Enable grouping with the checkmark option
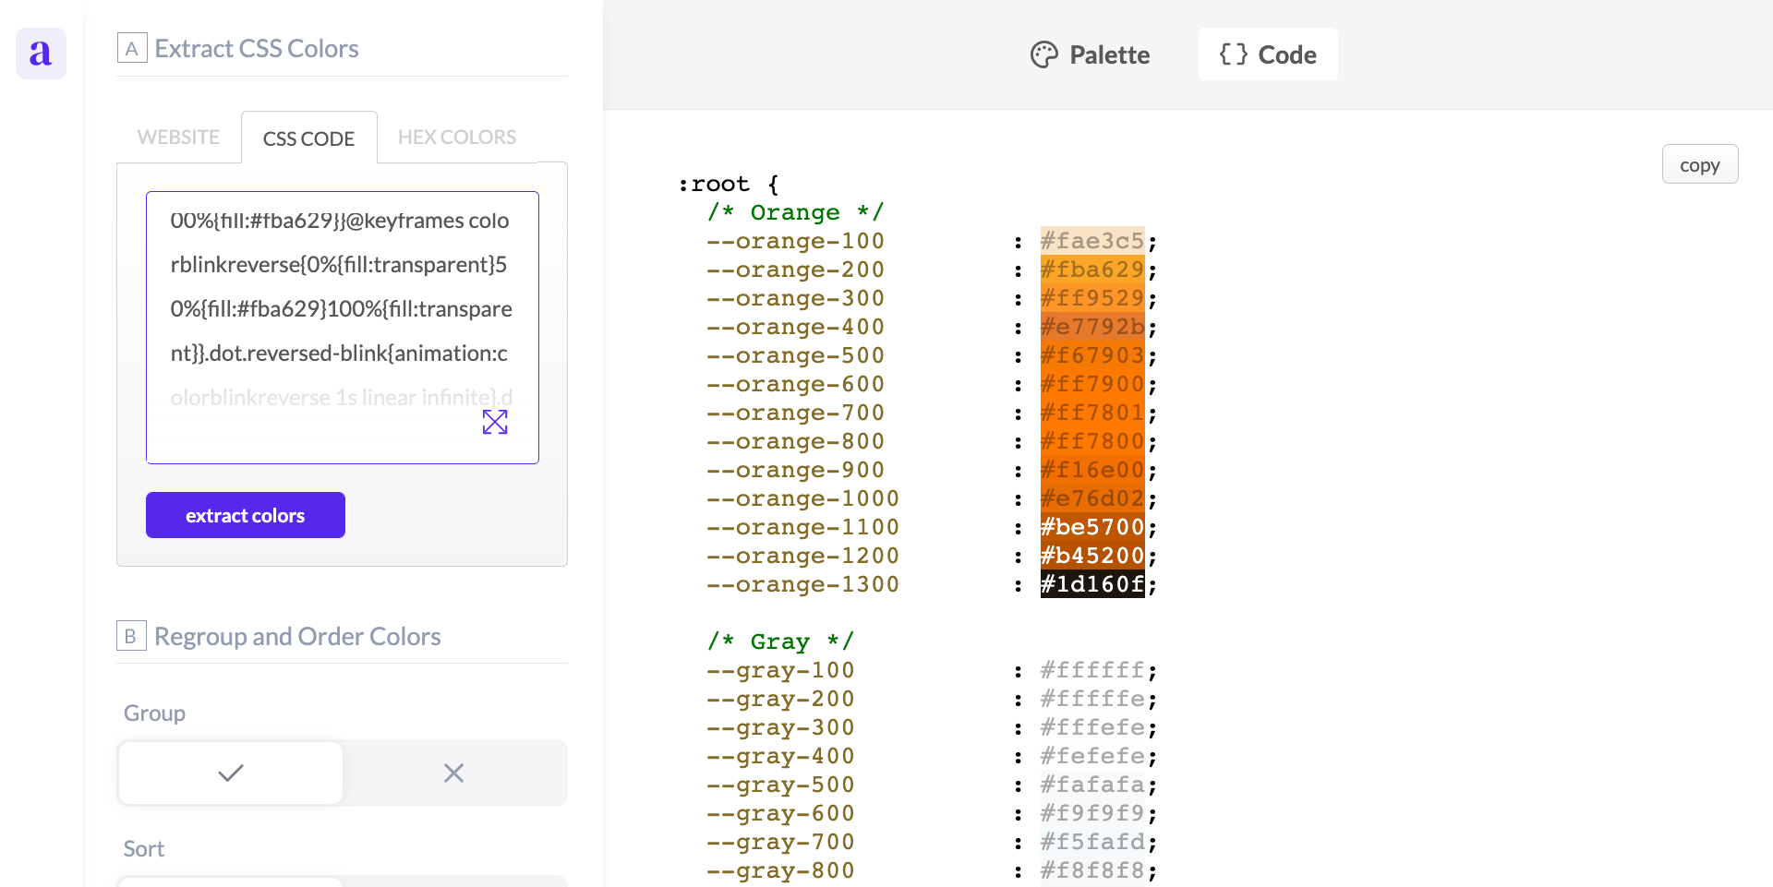 (231, 773)
